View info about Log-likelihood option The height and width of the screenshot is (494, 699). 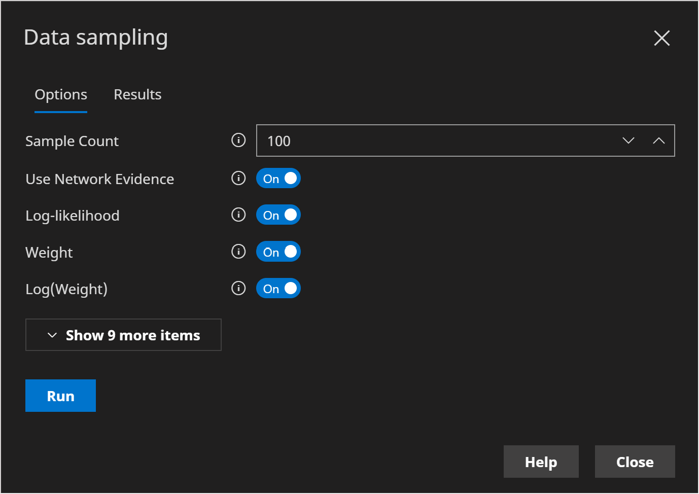tap(238, 215)
